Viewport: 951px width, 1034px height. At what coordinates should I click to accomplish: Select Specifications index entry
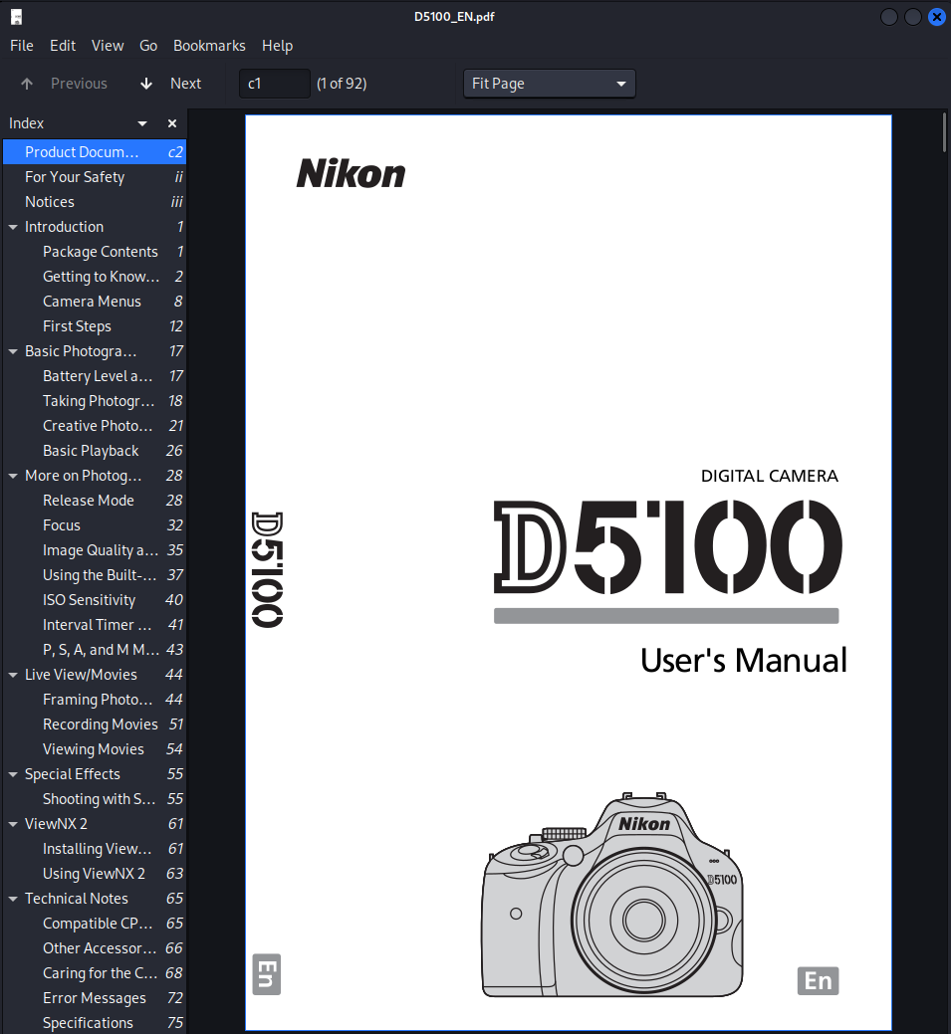click(95, 1023)
